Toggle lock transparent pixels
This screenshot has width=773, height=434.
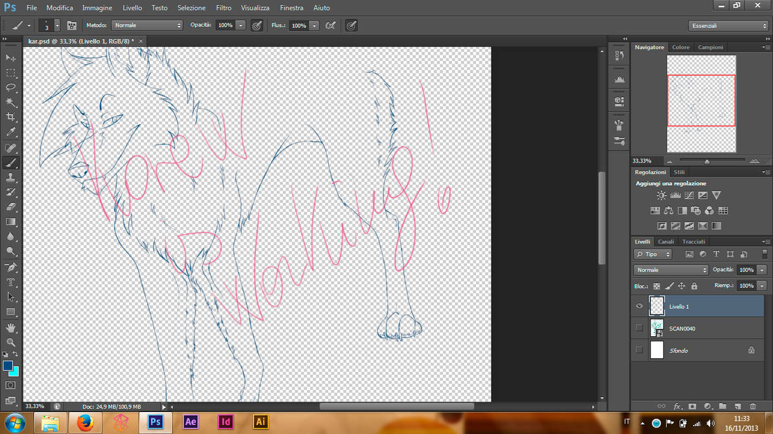click(x=657, y=286)
